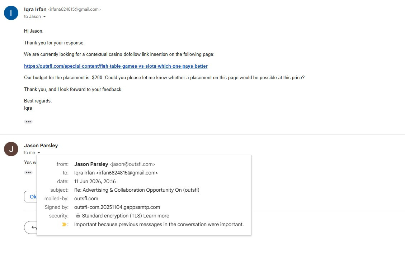The height and width of the screenshot is (254, 405).
Task: Click Iqra Irfan's blue avatar circle
Action: coord(11,13)
